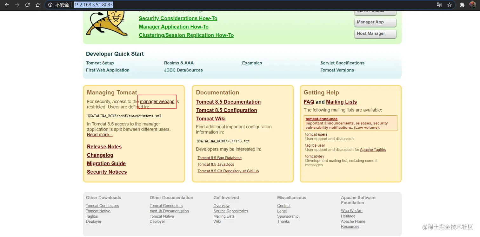Open the Mailing Lists heading link

coord(341,102)
